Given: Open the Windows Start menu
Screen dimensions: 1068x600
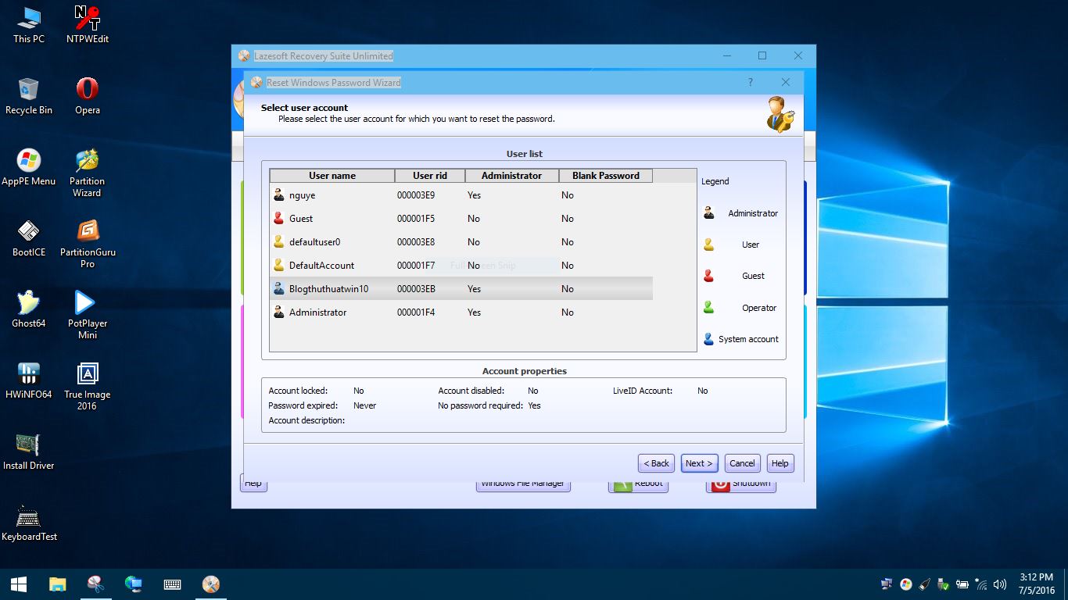Looking at the screenshot, I should tap(19, 584).
